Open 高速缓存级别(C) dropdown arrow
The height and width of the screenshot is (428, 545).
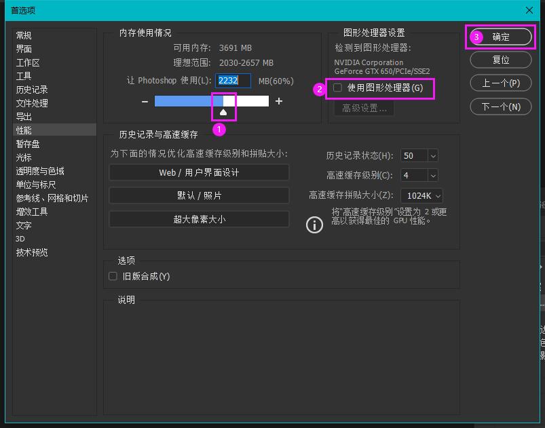(x=433, y=176)
